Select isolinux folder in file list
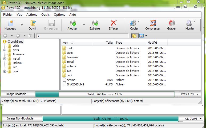 coord(71,66)
